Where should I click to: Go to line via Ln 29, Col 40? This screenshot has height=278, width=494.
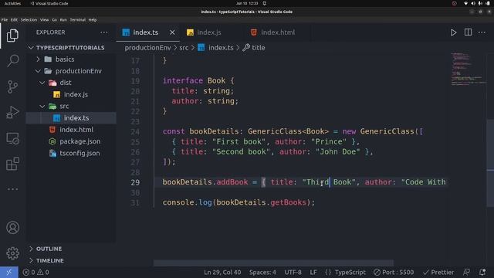coord(222,272)
